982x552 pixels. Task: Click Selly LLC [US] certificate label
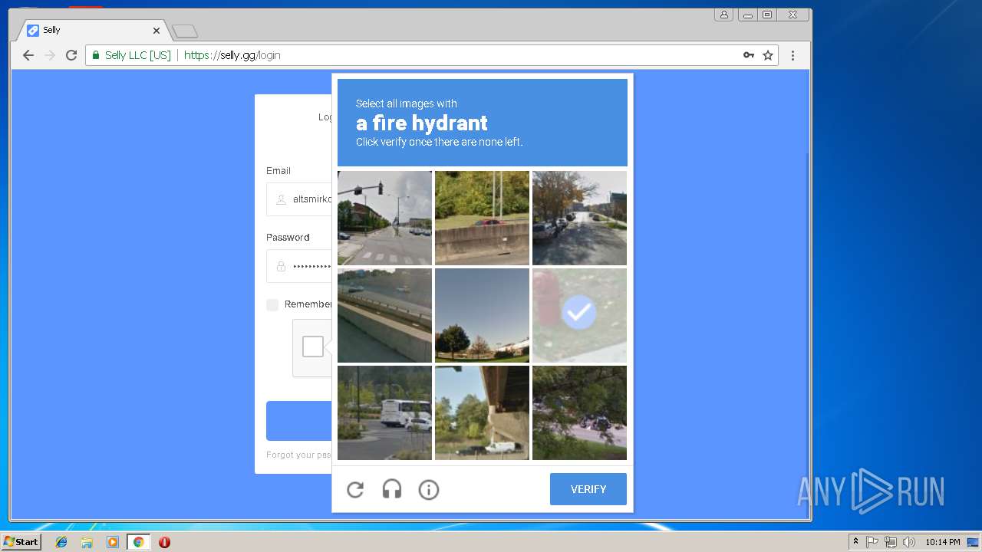coord(138,55)
